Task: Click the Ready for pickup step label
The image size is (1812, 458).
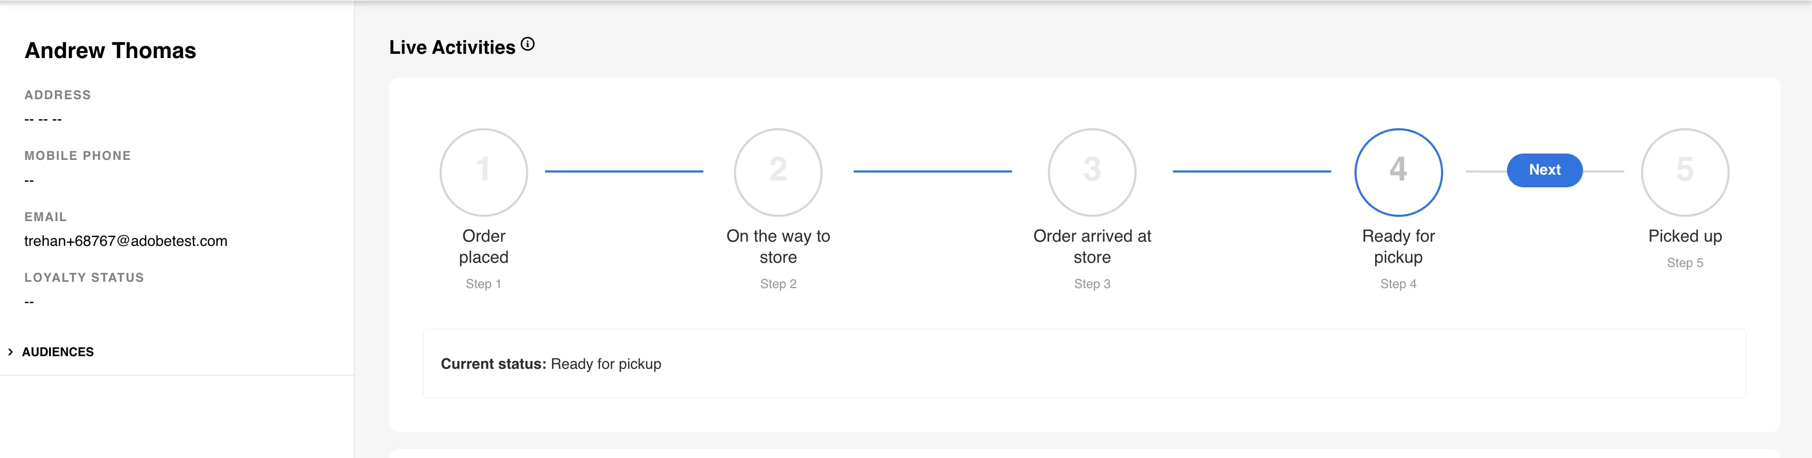Action: point(1398,246)
